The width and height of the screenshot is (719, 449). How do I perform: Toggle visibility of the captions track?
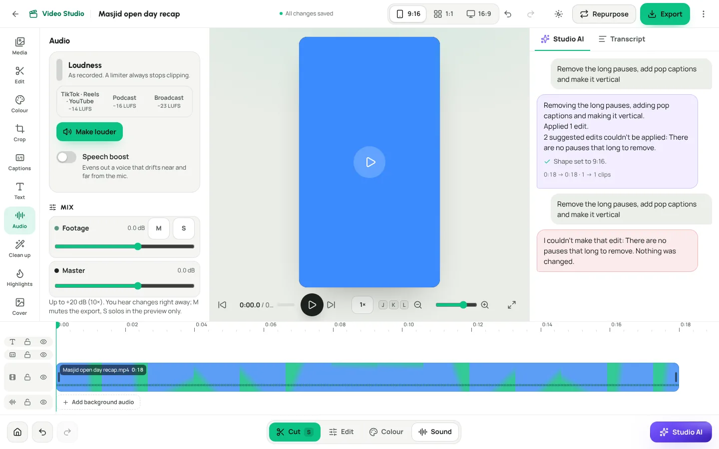click(x=43, y=355)
